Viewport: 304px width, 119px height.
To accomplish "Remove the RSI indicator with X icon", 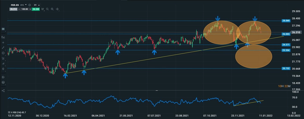I will click(12, 112).
